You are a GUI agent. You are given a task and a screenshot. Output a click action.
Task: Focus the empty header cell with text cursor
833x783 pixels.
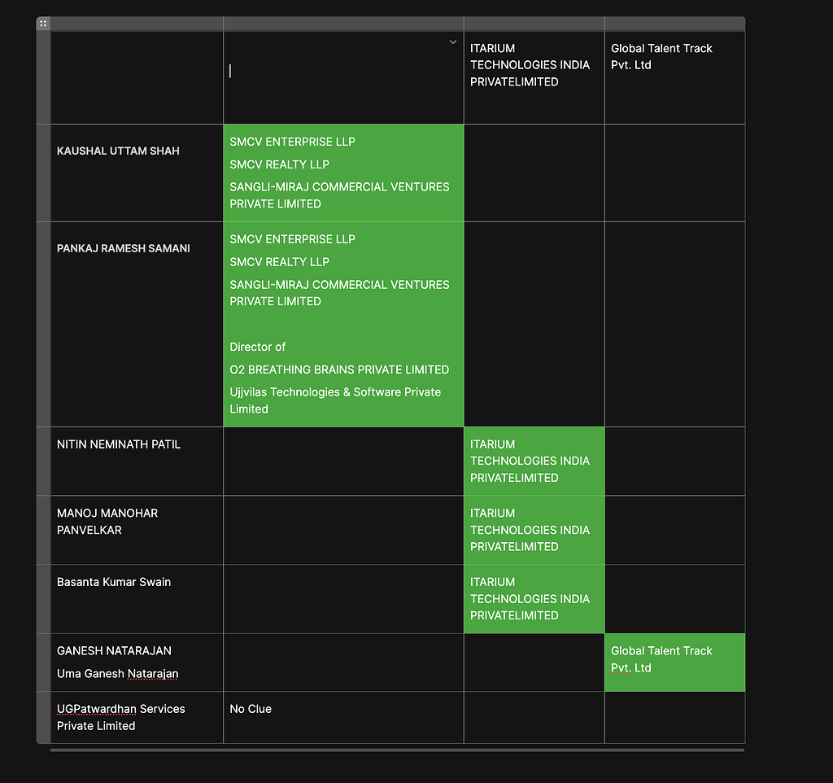(x=343, y=77)
